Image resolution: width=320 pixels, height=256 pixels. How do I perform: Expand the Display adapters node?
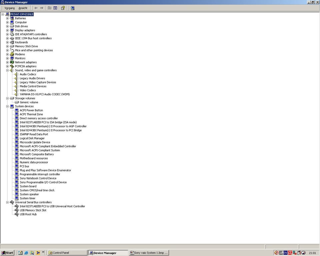[7, 30]
